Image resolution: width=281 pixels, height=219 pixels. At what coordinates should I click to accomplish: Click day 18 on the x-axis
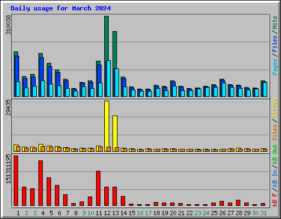pyautogui.click(x=156, y=213)
